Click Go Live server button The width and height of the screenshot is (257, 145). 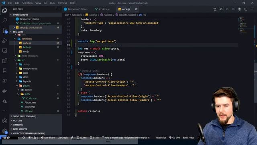175,138
